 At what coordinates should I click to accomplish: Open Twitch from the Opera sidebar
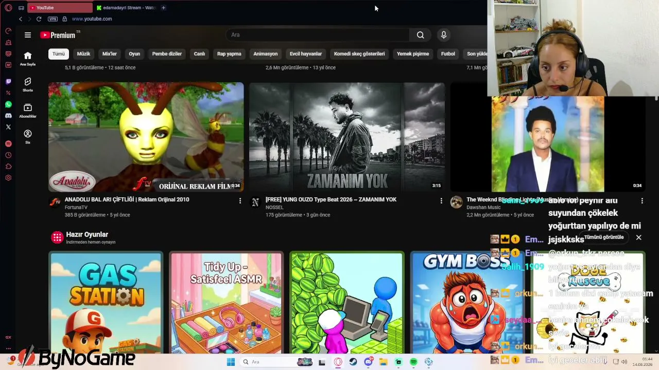tap(8, 82)
